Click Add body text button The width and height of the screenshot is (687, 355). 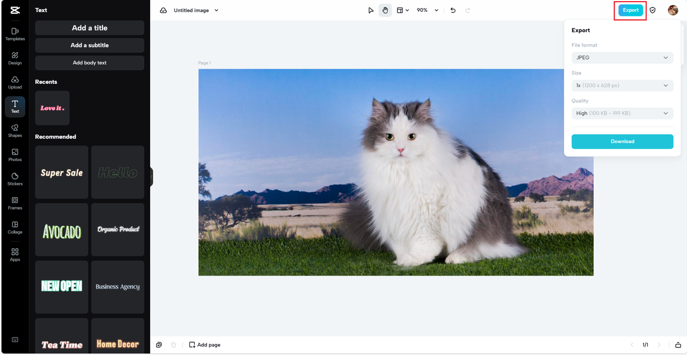coord(90,63)
